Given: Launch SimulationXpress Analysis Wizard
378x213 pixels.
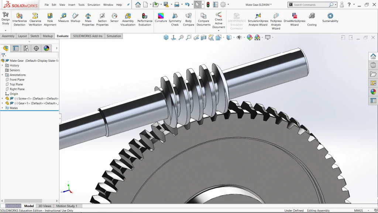Looking at the screenshot, I should tap(258, 19).
